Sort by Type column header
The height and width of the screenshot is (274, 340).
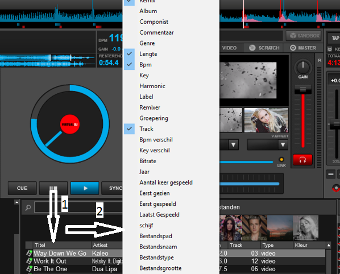(276, 245)
